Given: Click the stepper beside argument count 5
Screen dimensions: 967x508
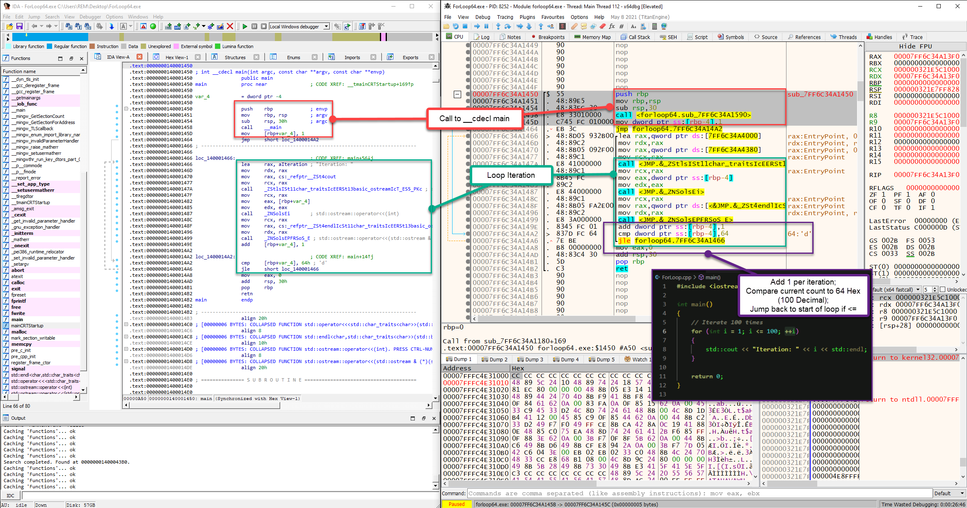Looking at the screenshot, I should click(935, 290).
